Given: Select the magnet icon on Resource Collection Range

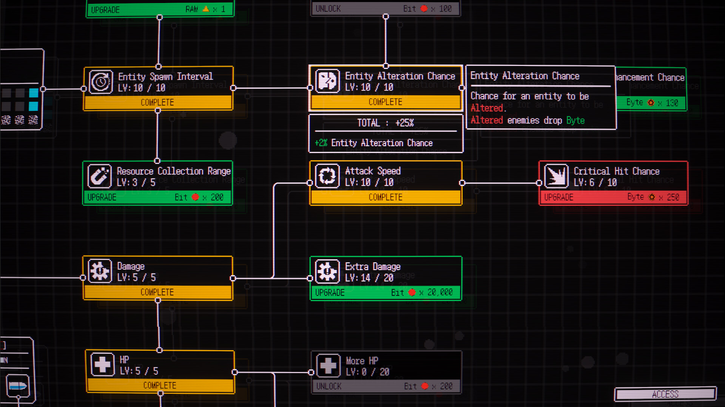Looking at the screenshot, I should coord(100,176).
